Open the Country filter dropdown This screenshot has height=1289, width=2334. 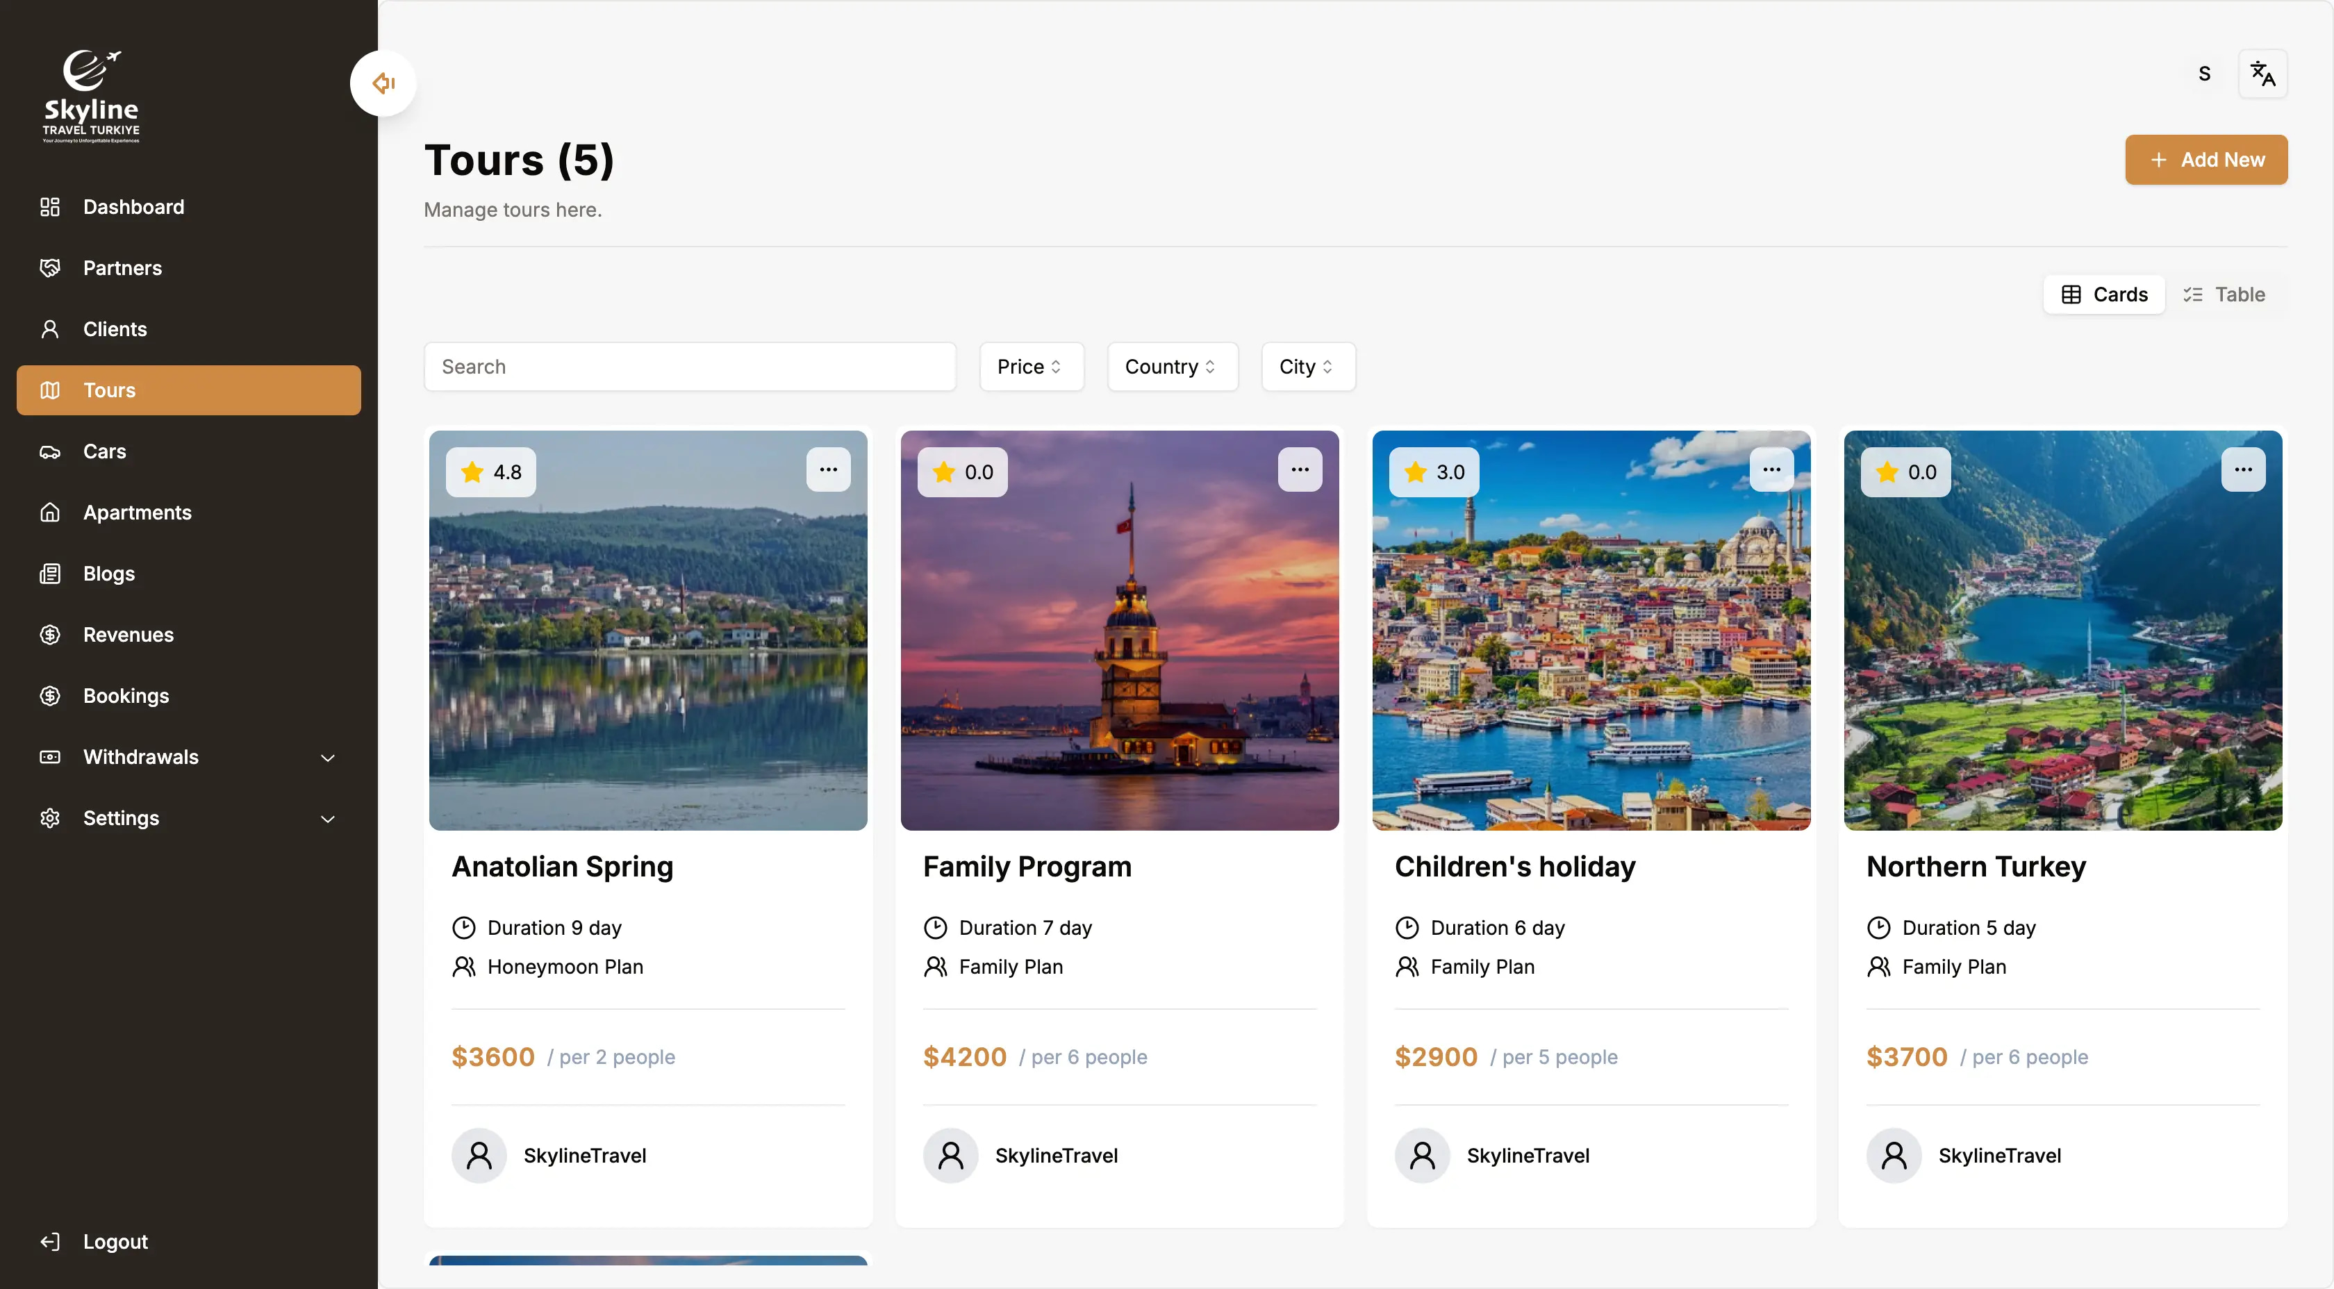click(1172, 367)
